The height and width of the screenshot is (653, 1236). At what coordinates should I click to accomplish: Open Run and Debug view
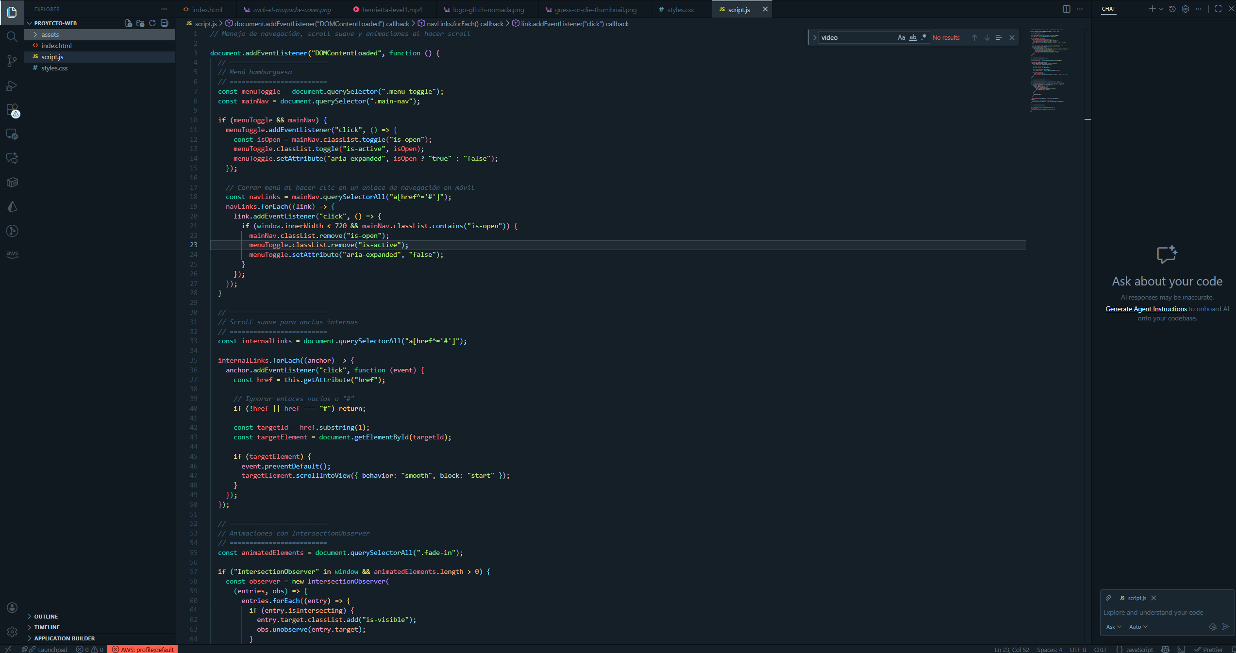(x=12, y=86)
